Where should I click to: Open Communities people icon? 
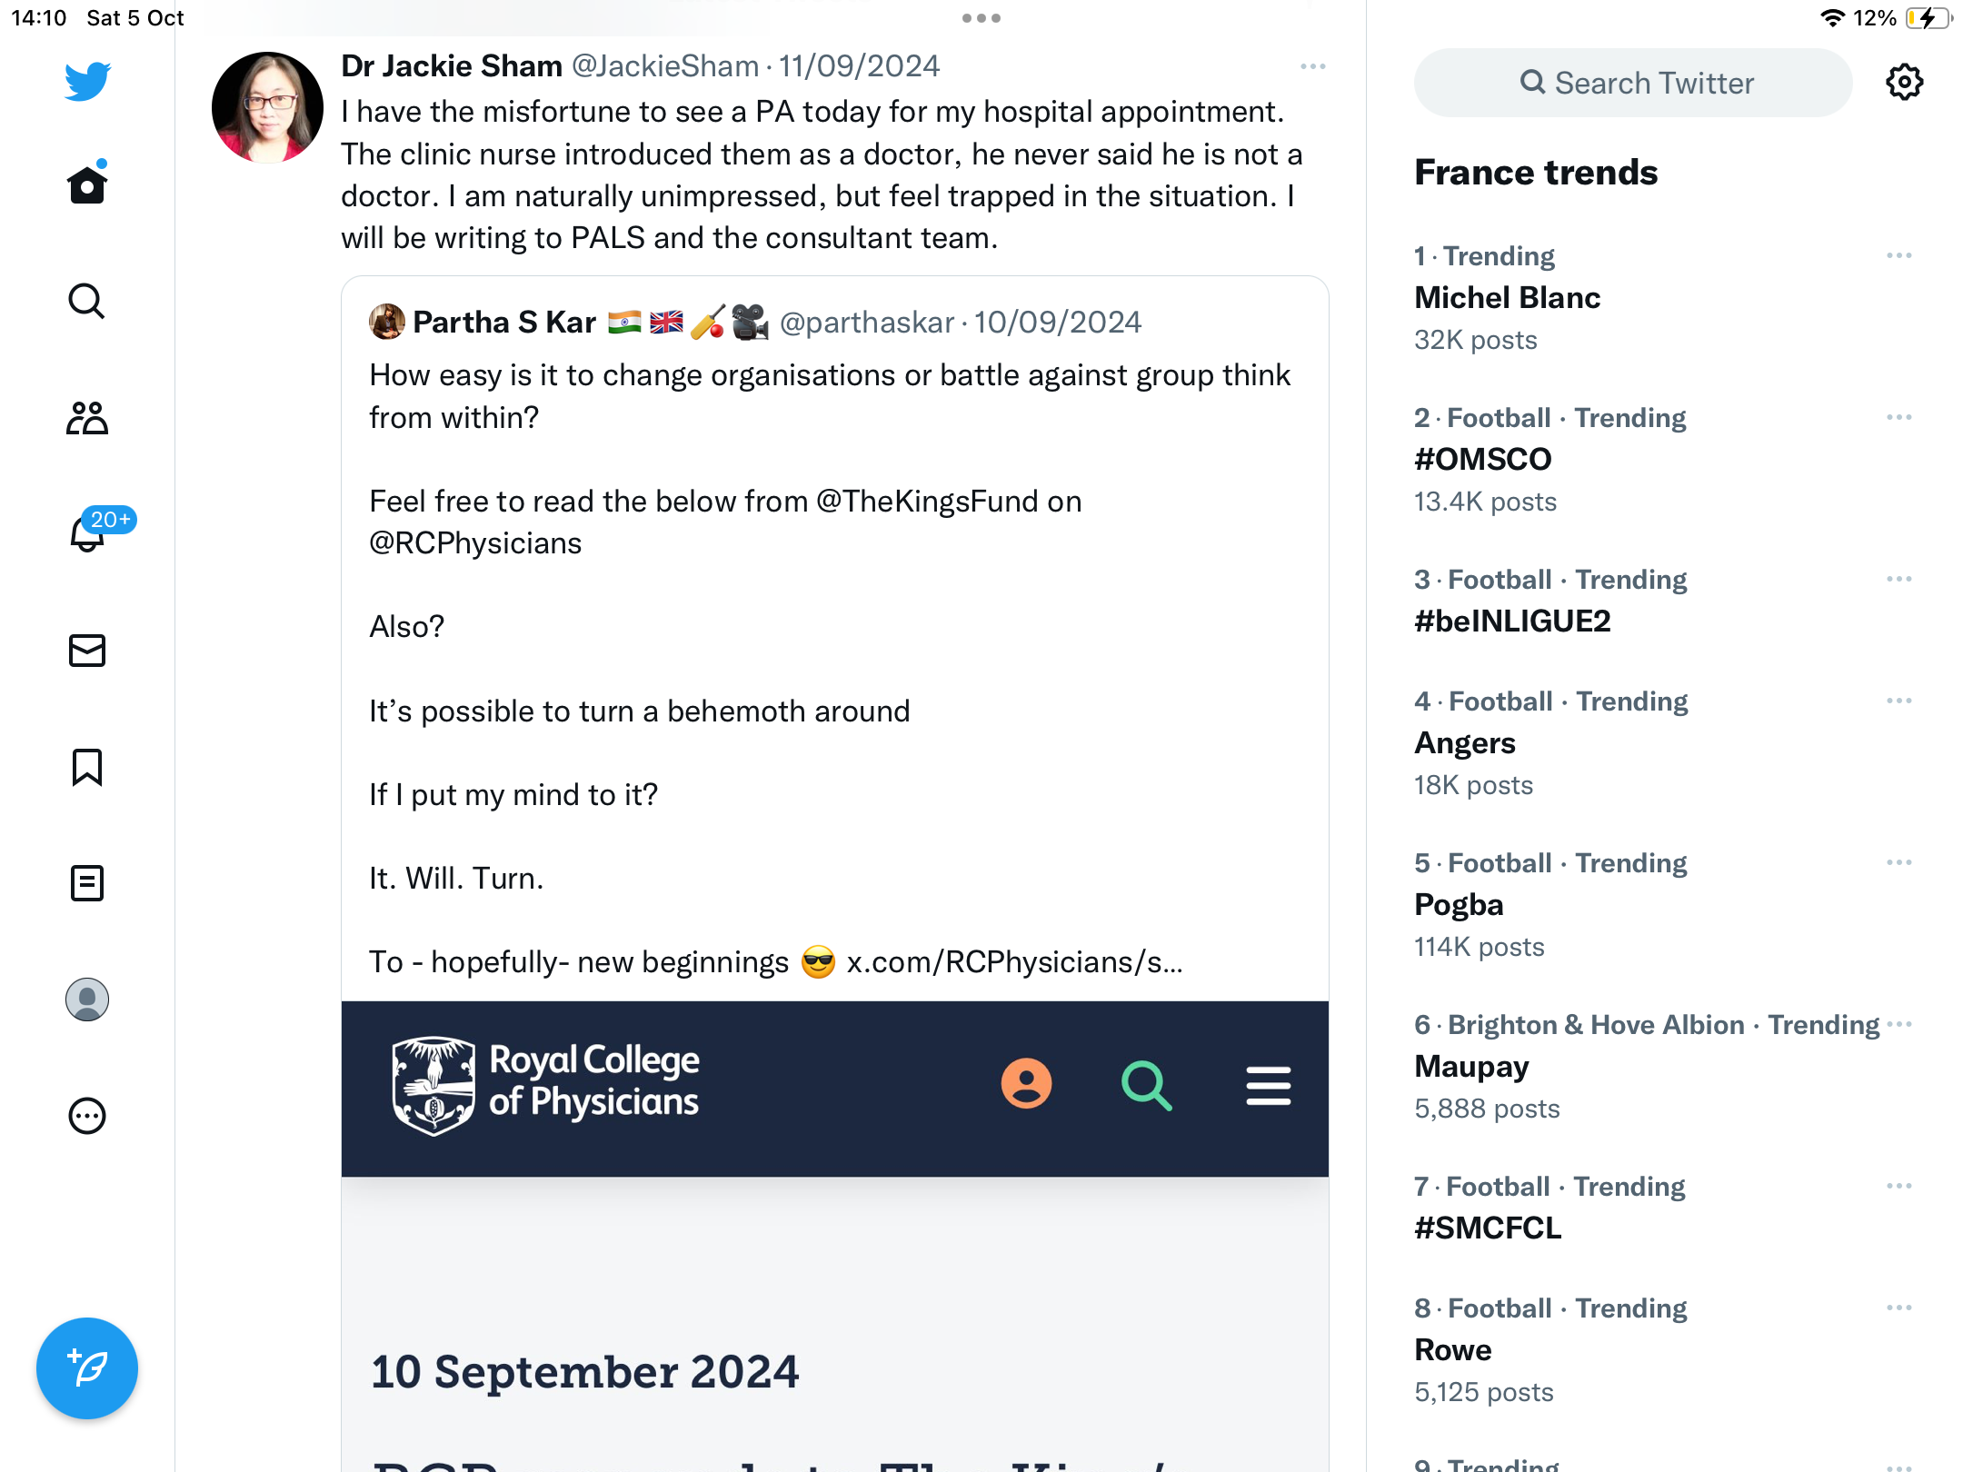tap(87, 418)
